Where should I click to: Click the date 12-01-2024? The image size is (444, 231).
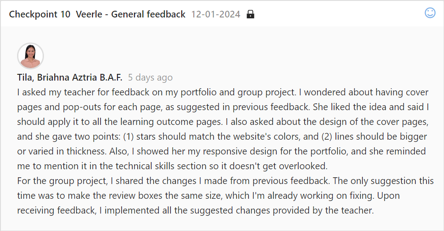pos(216,14)
